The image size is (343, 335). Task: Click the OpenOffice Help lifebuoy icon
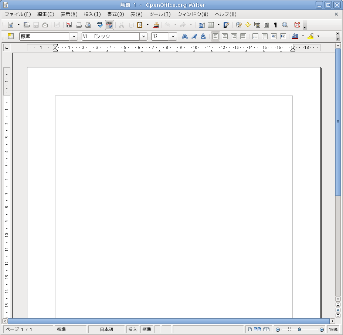click(297, 25)
